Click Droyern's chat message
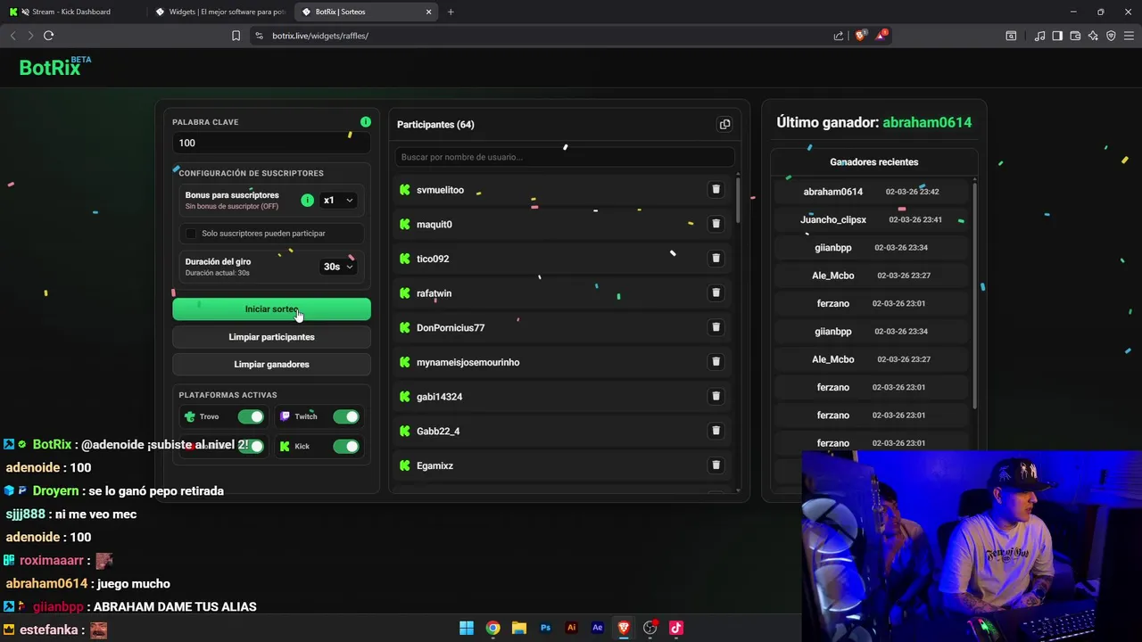This screenshot has height=642, width=1142. (x=114, y=490)
